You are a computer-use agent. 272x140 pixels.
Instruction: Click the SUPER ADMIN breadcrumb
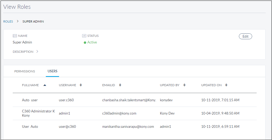[x=33, y=21]
